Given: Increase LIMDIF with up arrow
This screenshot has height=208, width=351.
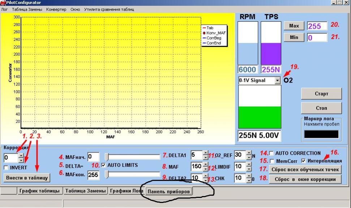Looking at the screenshot, I should coord(249,164).
